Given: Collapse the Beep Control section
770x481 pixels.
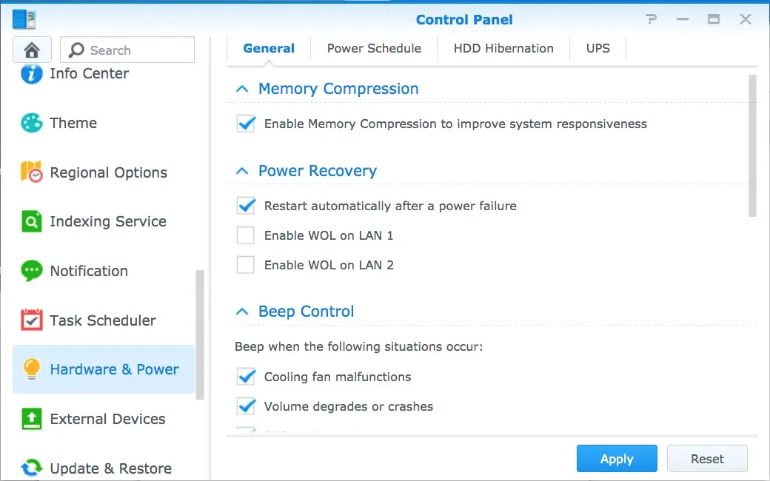Looking at the screenshot, I should point(241,312).
